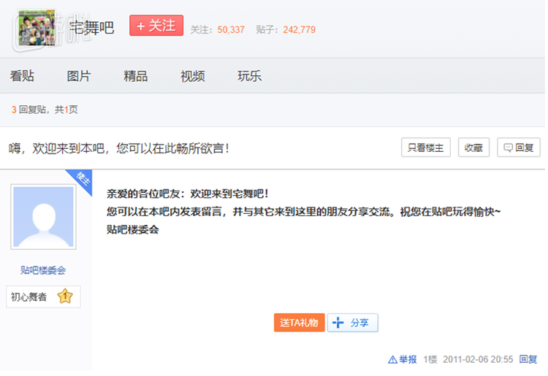
Task: Report the post via 举报 warning icon
Action: click(402, 359)
